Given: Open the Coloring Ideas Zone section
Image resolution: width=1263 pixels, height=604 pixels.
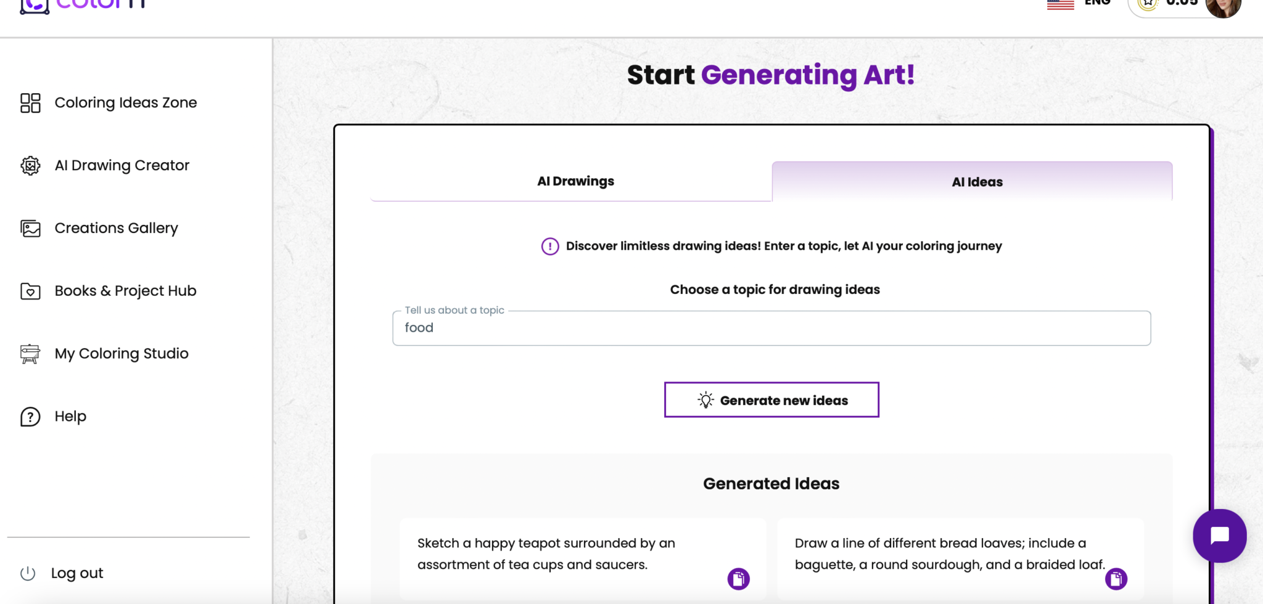Looking at the screenshot, I should (x=126, y=102).
